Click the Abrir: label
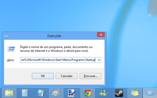 pyautogui.click(x=11, y=60)
